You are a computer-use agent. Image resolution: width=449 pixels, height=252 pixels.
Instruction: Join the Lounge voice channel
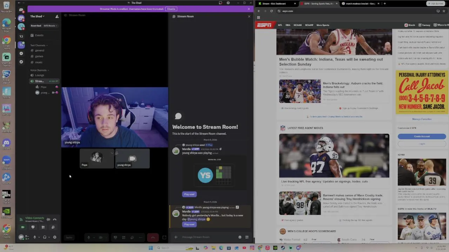coord(39,75)
